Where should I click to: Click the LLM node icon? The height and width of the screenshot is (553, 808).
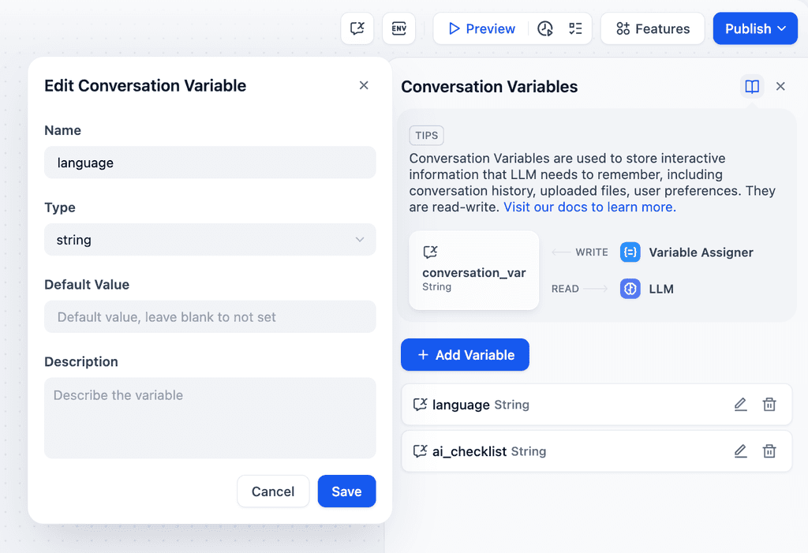[630, 289]
